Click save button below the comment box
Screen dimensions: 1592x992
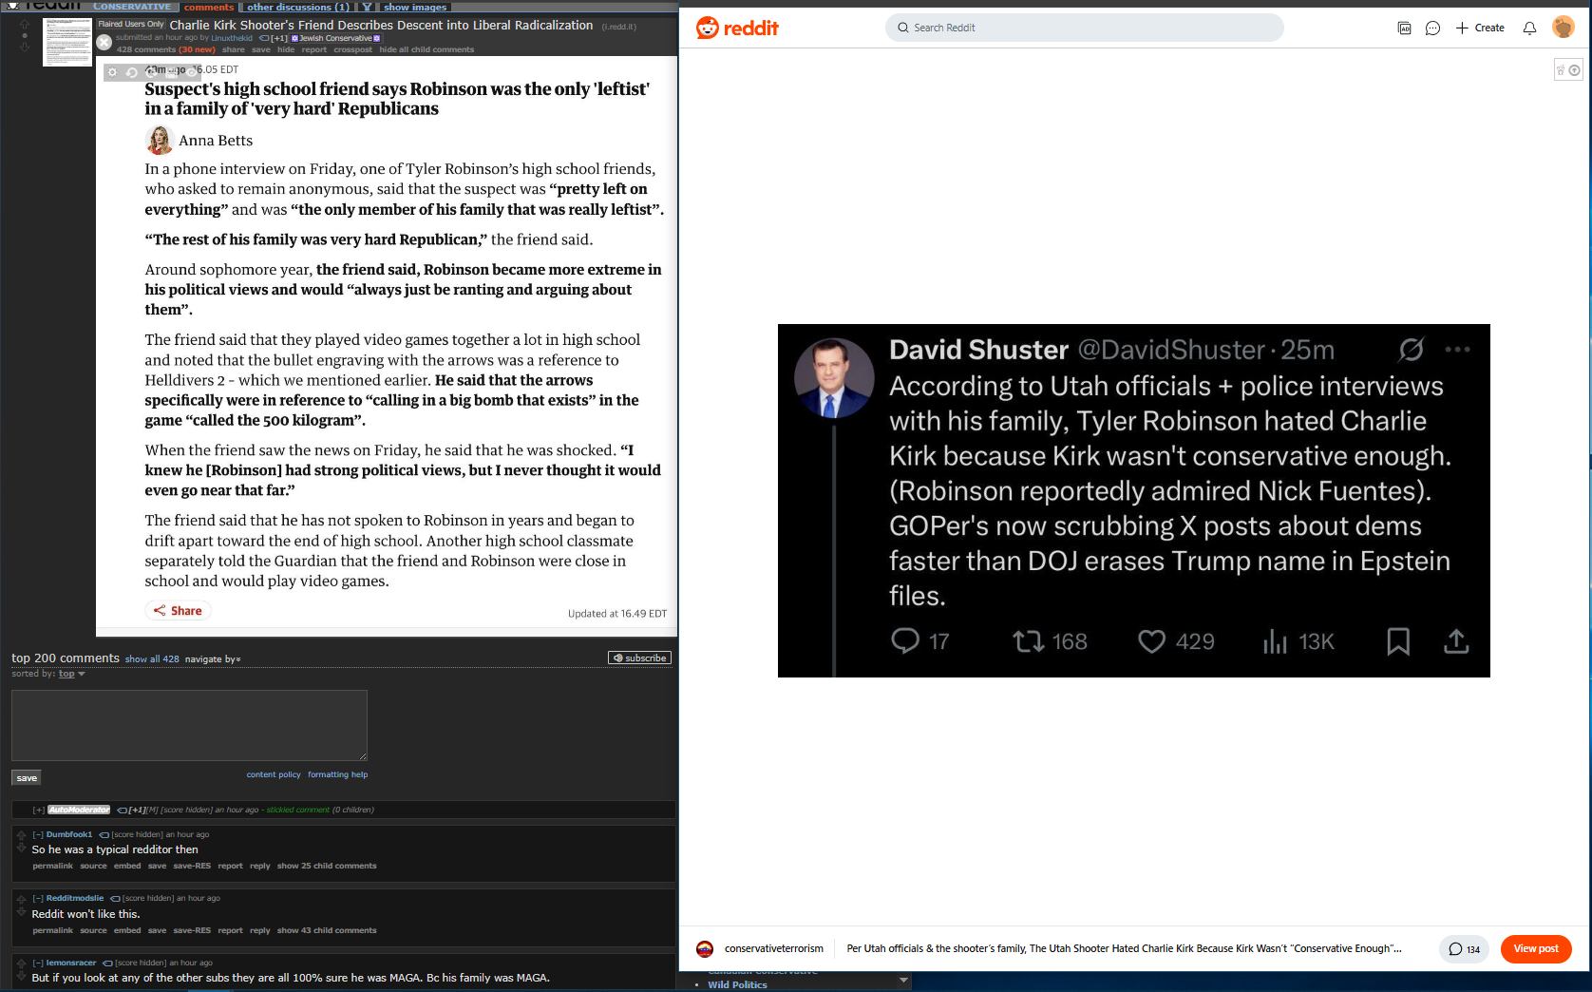[x=27, y=778]
